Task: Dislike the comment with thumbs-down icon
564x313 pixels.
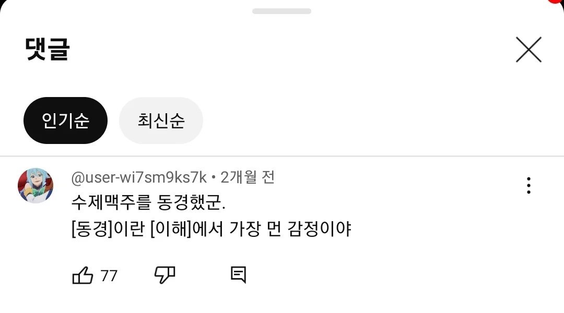Action: pos(164,275)
